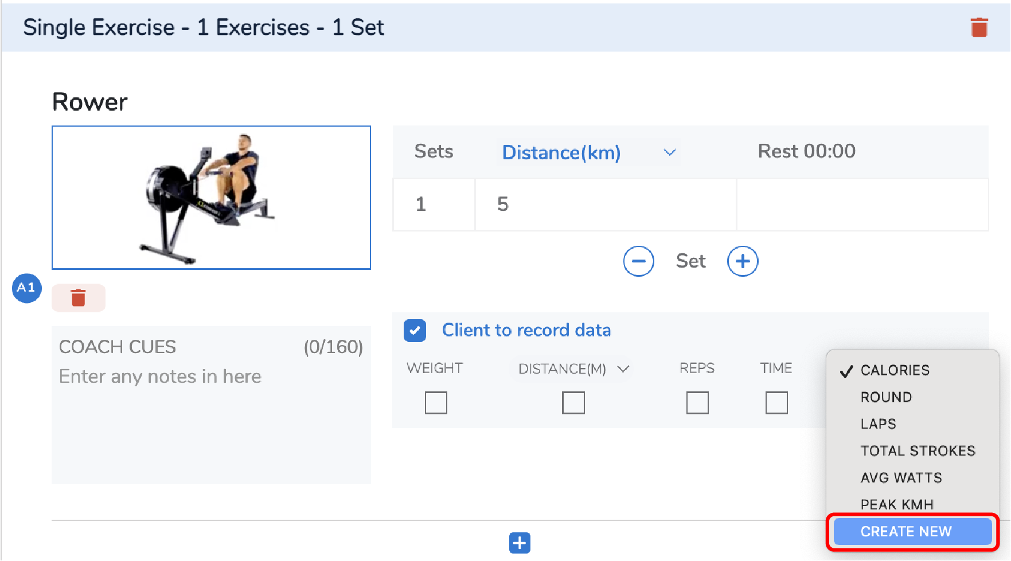Enable the DISTANCE(M) checkbox

573,402
